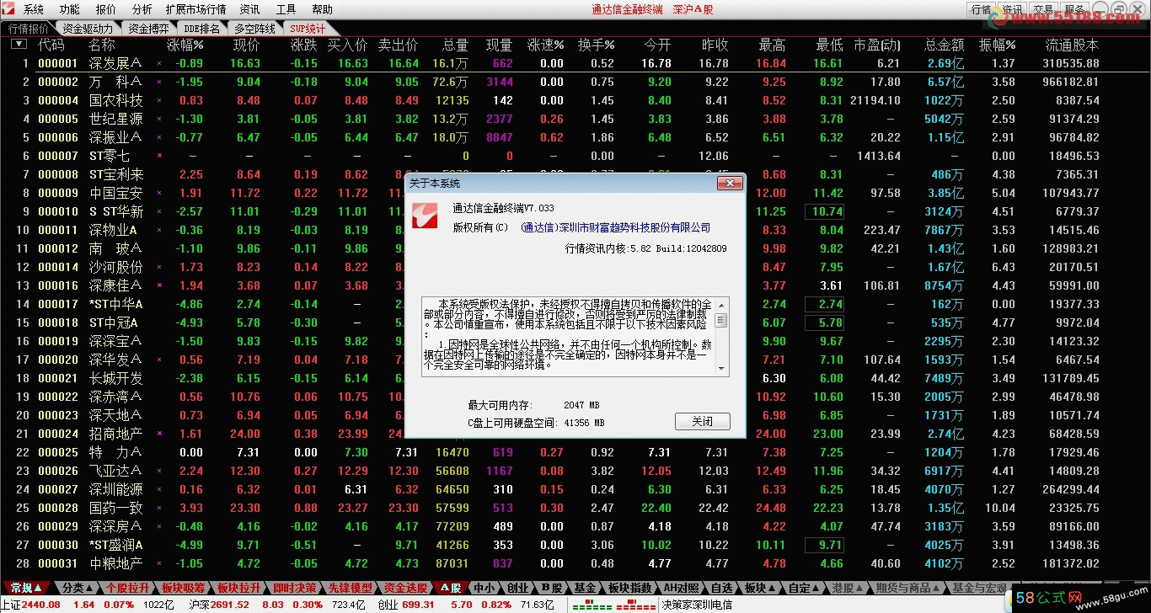Select stock row 国药一致

(575, 508)
